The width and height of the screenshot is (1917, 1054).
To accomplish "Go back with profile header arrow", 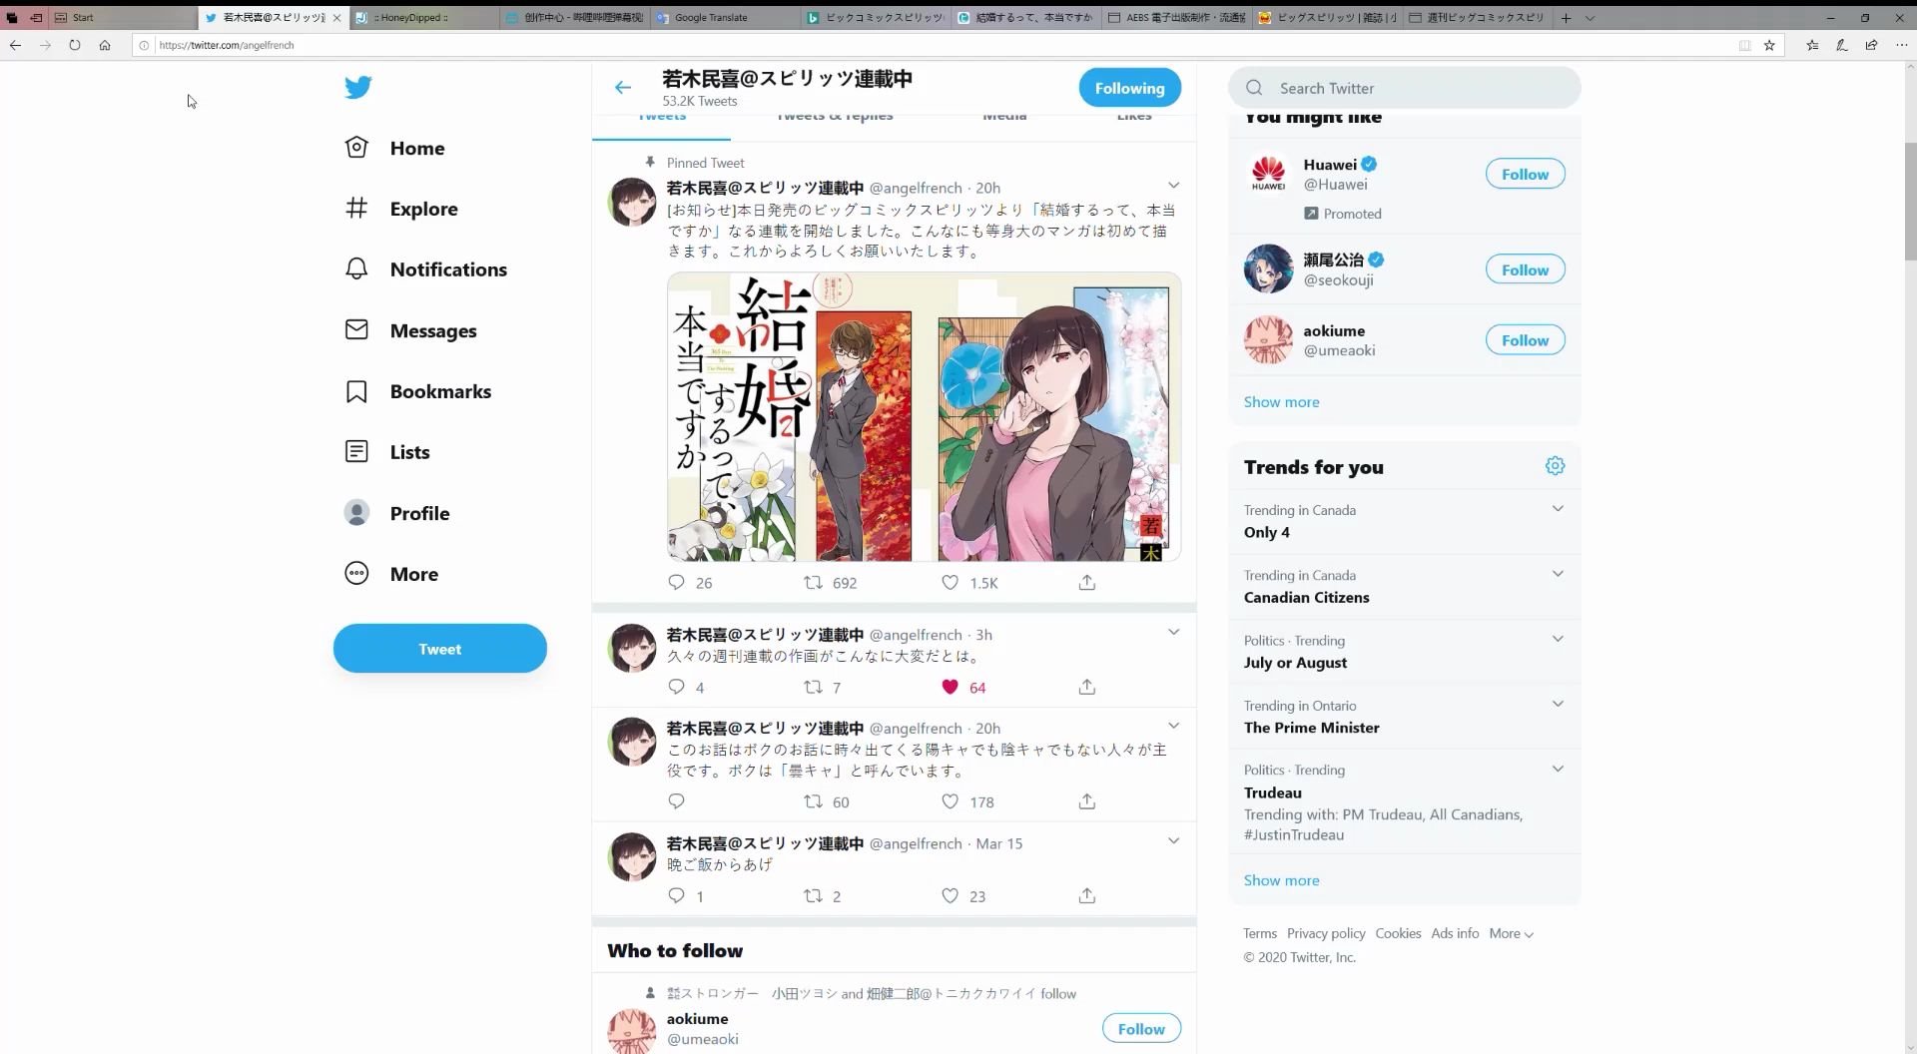I will [623, 88].
